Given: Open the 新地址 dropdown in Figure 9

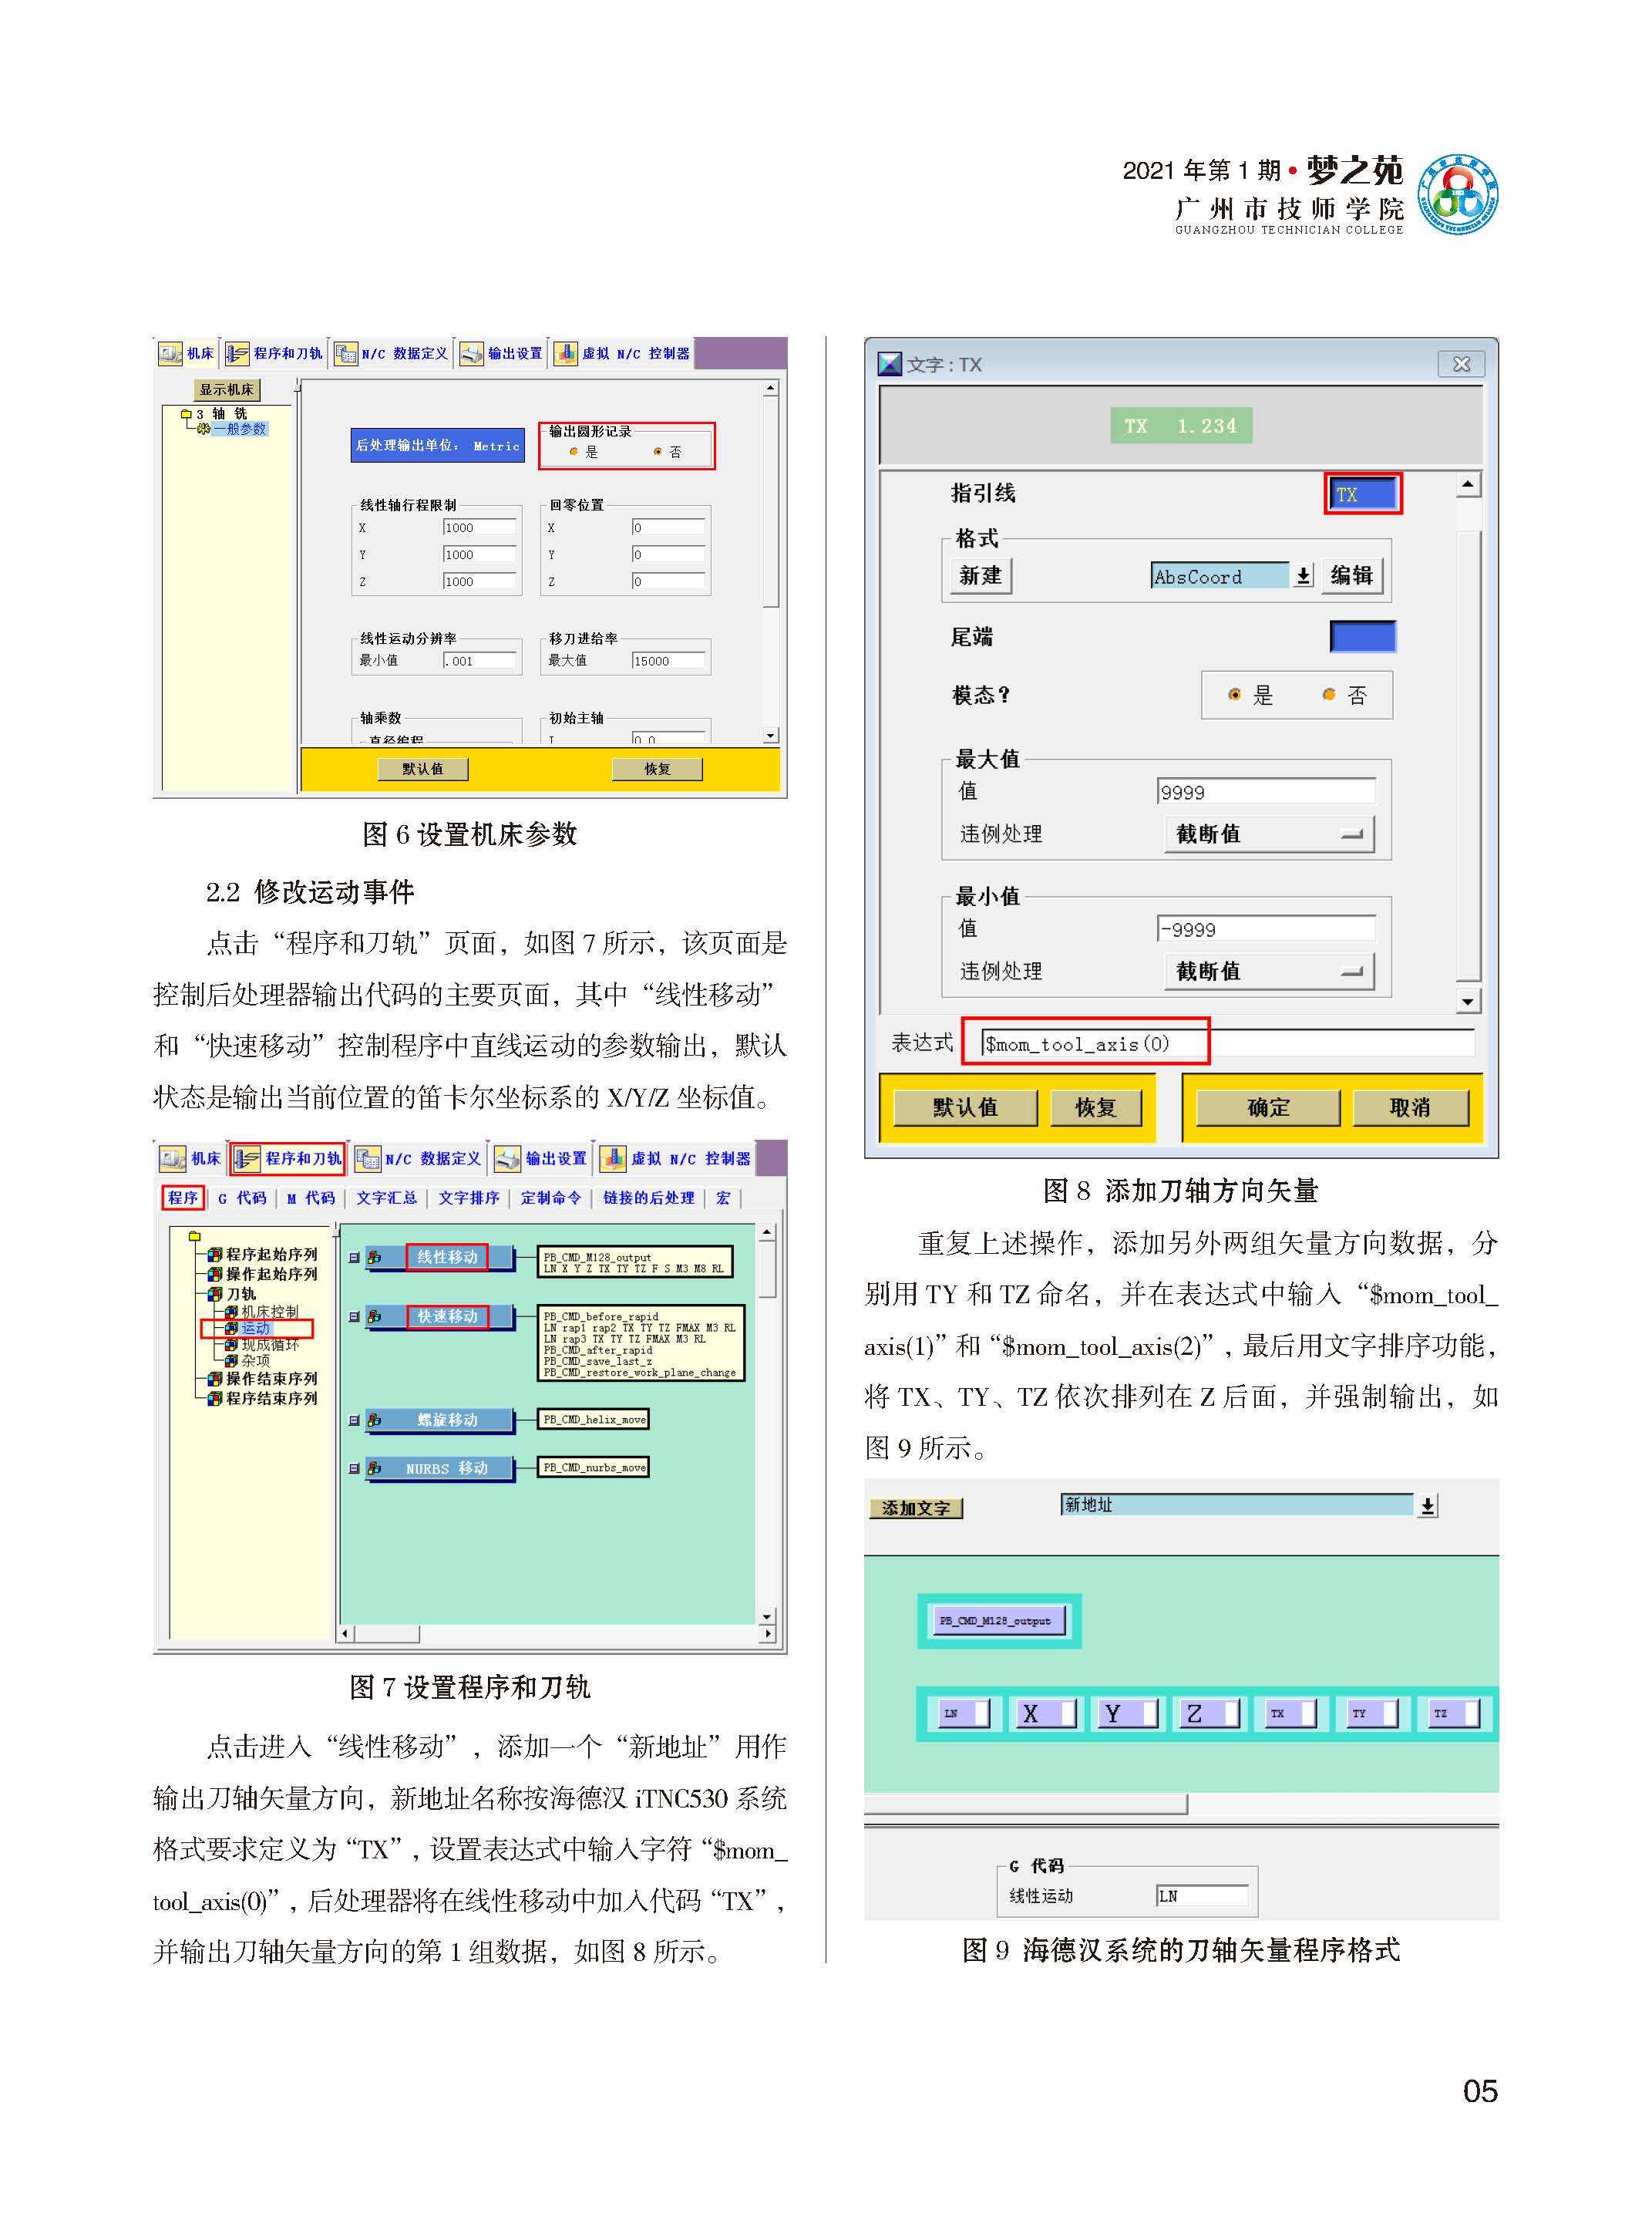Looking at the screenshot, I should [x=1428, y=1506].
